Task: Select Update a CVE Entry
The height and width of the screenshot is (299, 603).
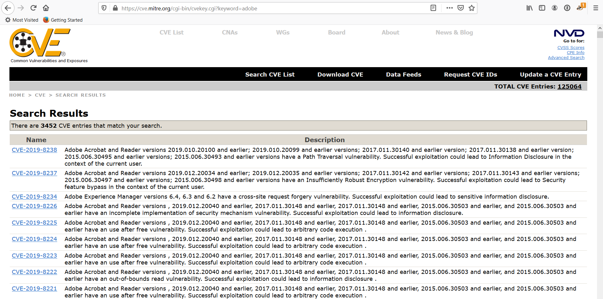Action: click(551, 75)
